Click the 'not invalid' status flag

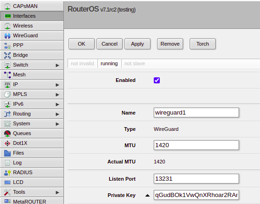pyautogui.click(x=82, y=63)
